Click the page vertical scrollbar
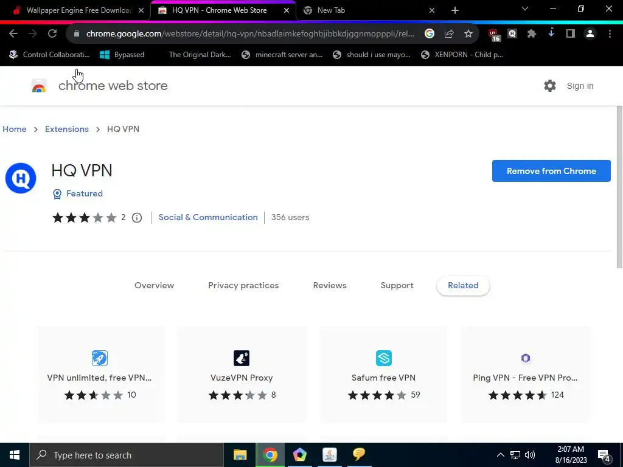 point(619,187)
